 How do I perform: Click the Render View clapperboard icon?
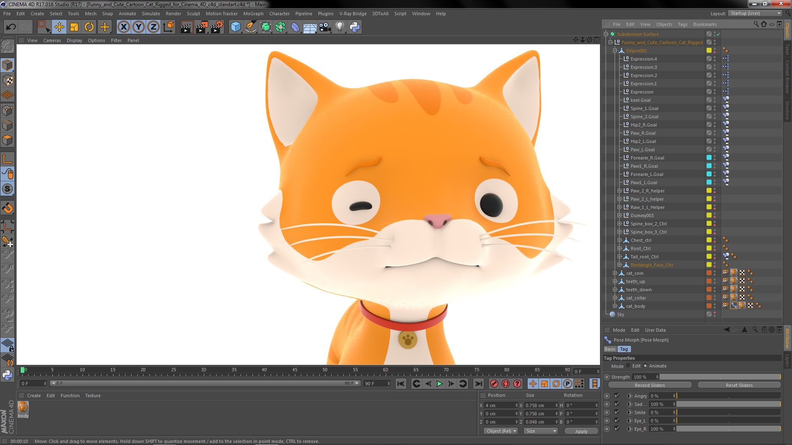tap(186, 27)
